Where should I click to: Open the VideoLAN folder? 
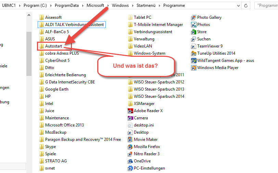(x=140, y=46)
